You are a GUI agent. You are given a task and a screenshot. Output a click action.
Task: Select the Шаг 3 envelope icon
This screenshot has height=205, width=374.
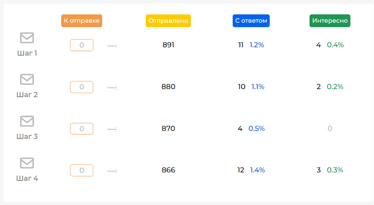(x=27, y=121)
